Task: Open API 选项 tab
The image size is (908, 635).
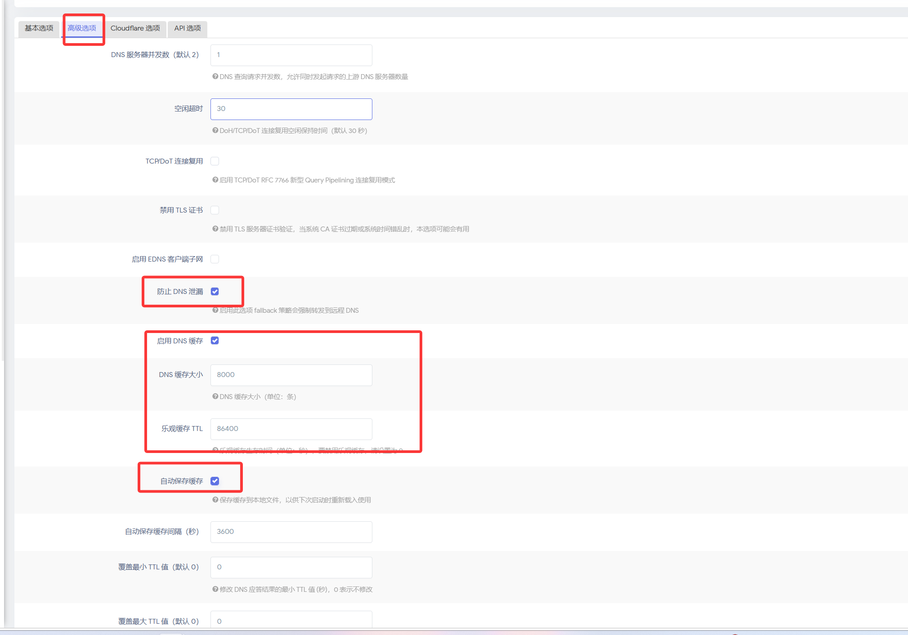Action: pos(187,28)
